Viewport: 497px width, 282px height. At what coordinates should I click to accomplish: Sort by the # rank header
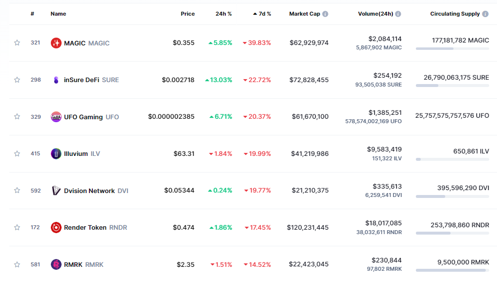32,14
